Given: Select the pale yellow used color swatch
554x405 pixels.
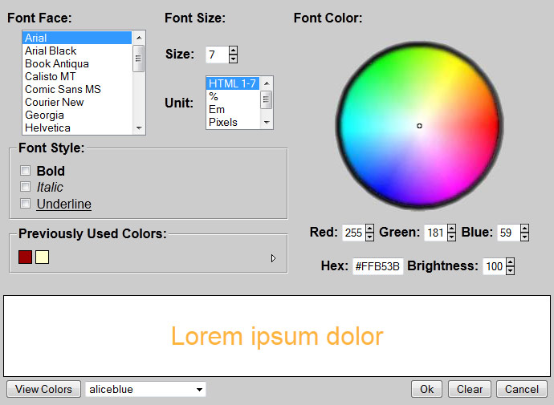Looking at the screenshot, I should click(x=43, y=257).
